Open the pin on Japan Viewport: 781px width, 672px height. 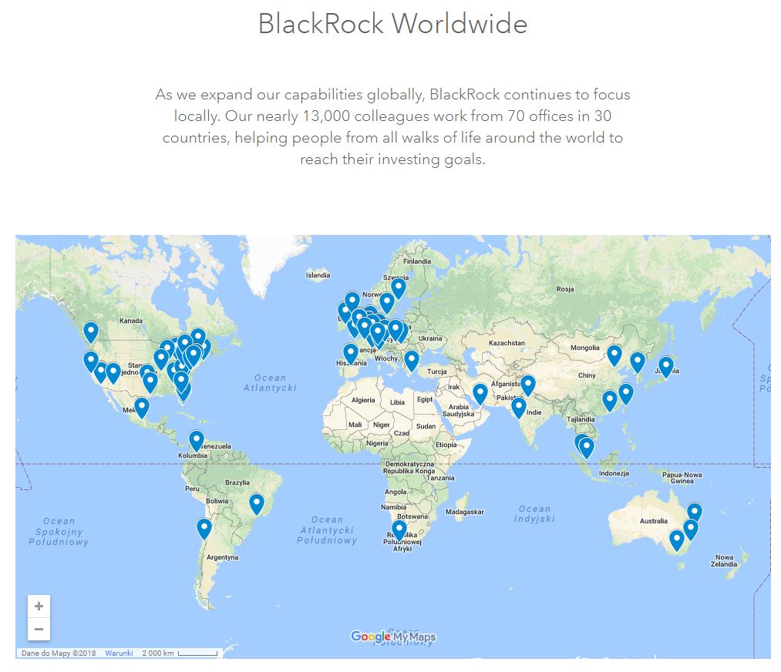[666, 366]
